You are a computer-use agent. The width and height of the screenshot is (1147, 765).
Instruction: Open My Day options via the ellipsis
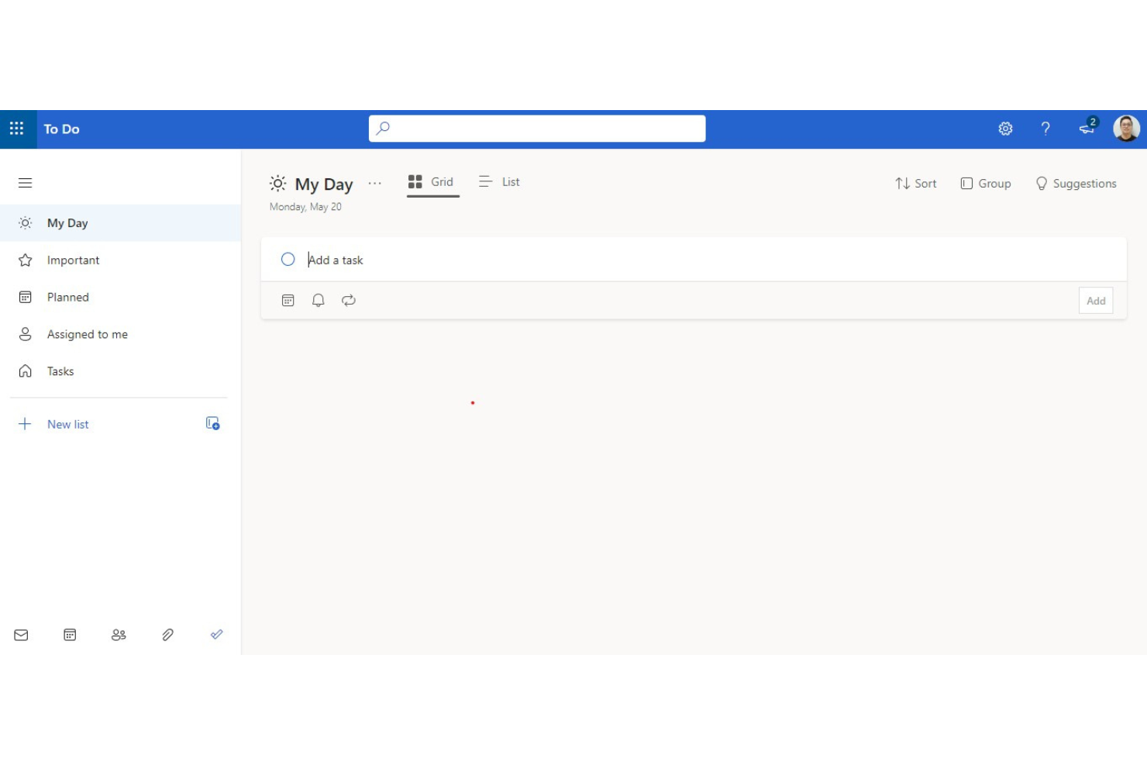point(375,183)
